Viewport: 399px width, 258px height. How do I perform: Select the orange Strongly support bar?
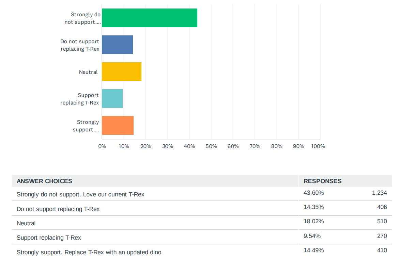tap(118, 125)
